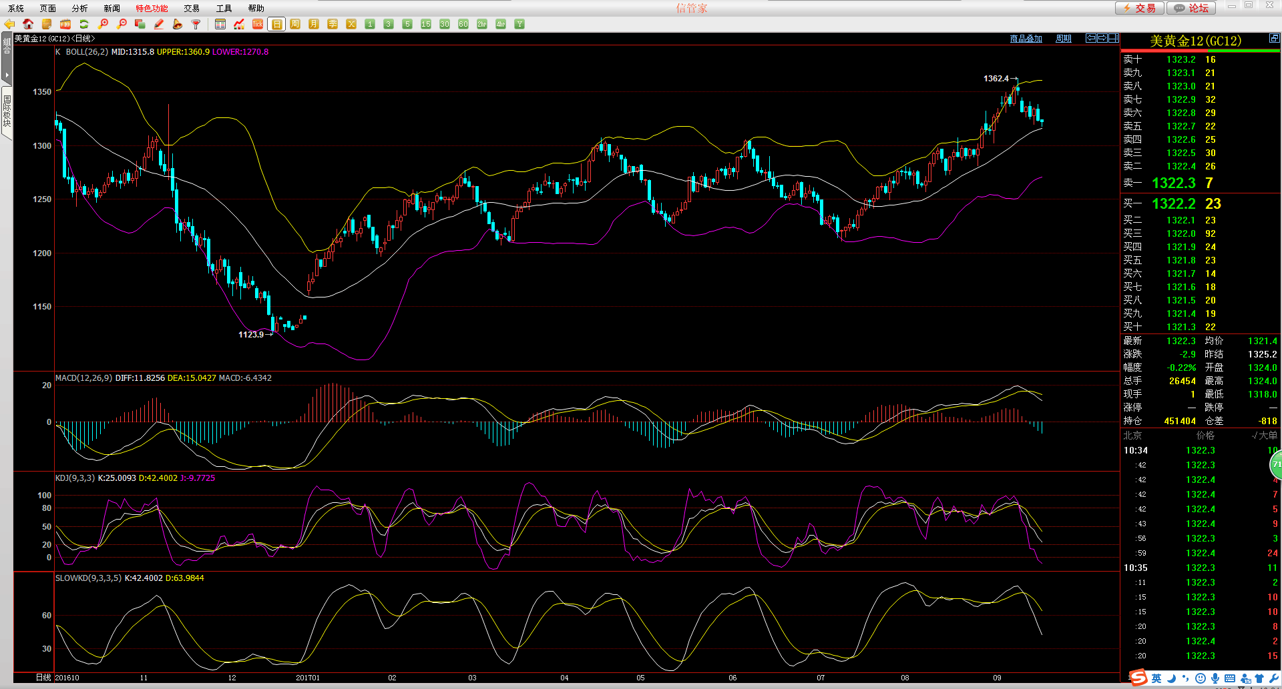Screen dimensions: 1282x689
Task: Open the 周期 link
Action: 1063,39
